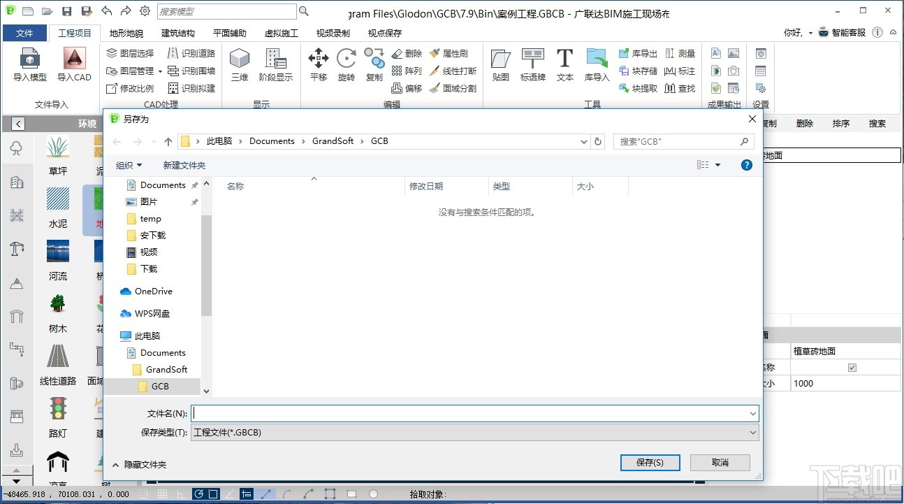The height and width of the screenshot is (504, 904).
Task: Click the 智能客服 robot icon
Action: pyautogui.click(x=824, y=33)
